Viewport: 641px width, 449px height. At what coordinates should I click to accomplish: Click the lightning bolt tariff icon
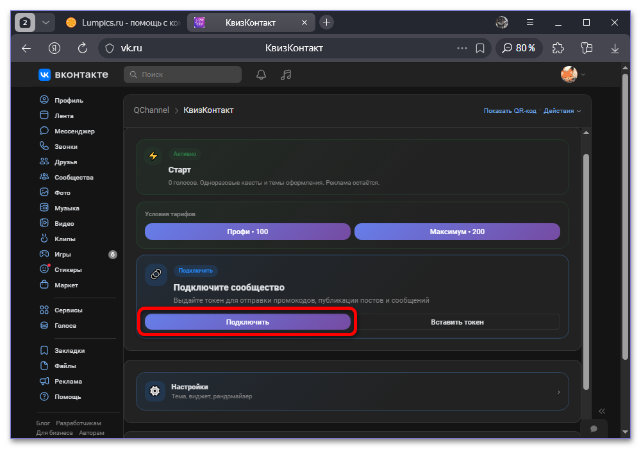coord(153,156)
